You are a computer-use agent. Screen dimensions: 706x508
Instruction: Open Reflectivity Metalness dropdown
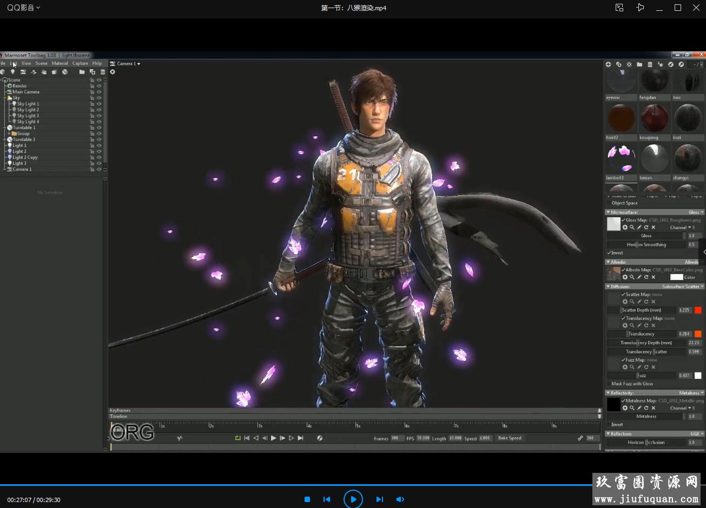[691, 393]
